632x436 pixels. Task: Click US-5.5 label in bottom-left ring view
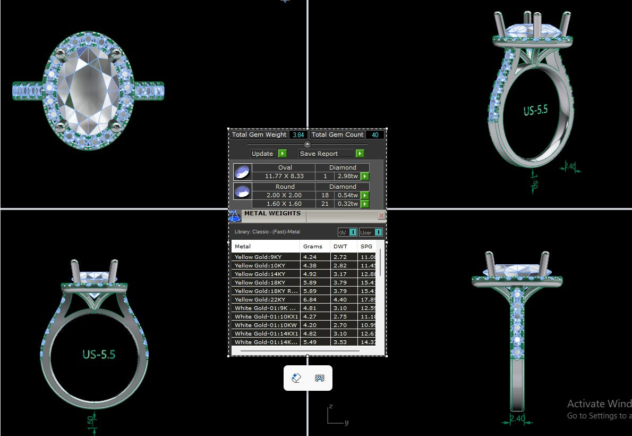[99, 355]
